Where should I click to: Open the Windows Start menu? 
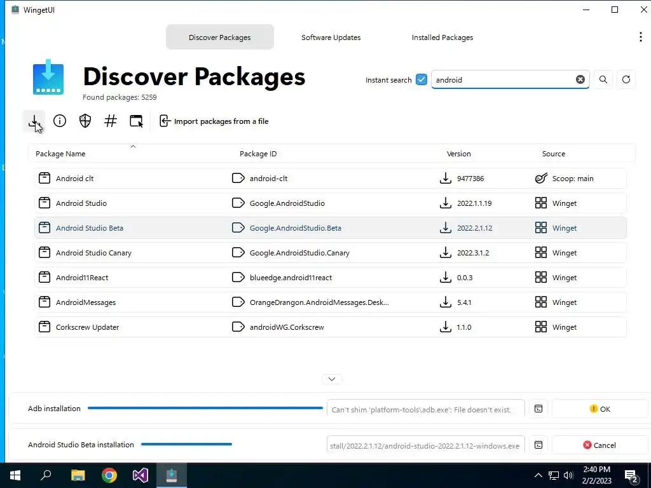pos(15,475)
